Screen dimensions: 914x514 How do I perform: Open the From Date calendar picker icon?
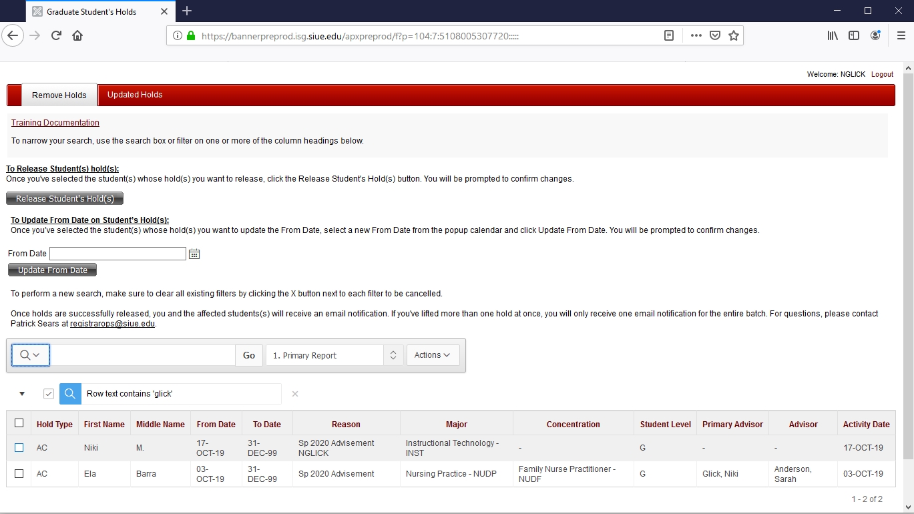[194, 254]
